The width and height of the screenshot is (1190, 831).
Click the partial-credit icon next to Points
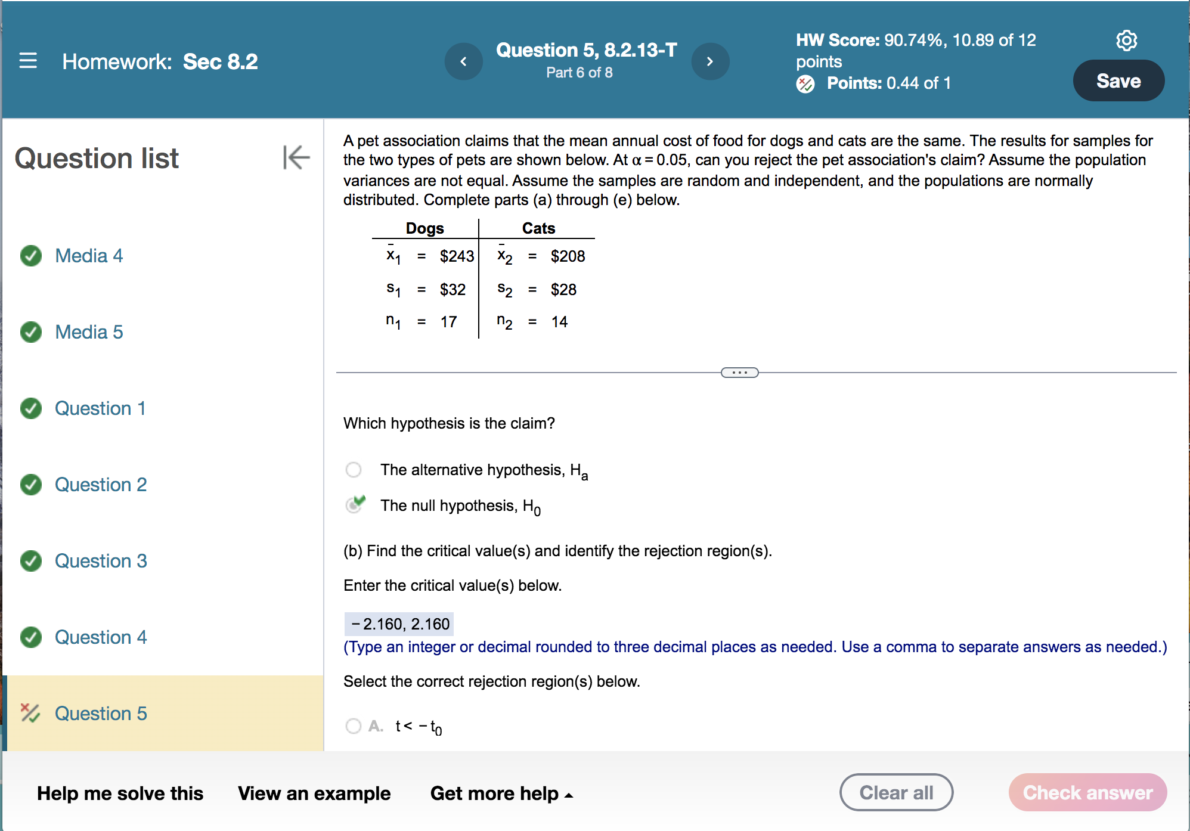click(x=807, y=85)
